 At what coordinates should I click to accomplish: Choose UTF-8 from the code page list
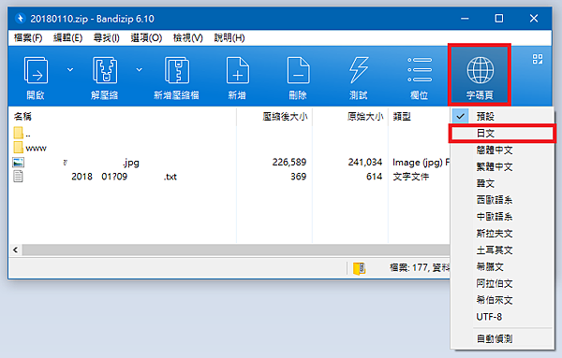click(x=502, y=317)
